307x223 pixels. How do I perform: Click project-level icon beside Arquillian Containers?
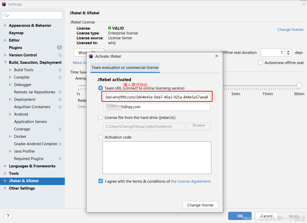[60, 107]
